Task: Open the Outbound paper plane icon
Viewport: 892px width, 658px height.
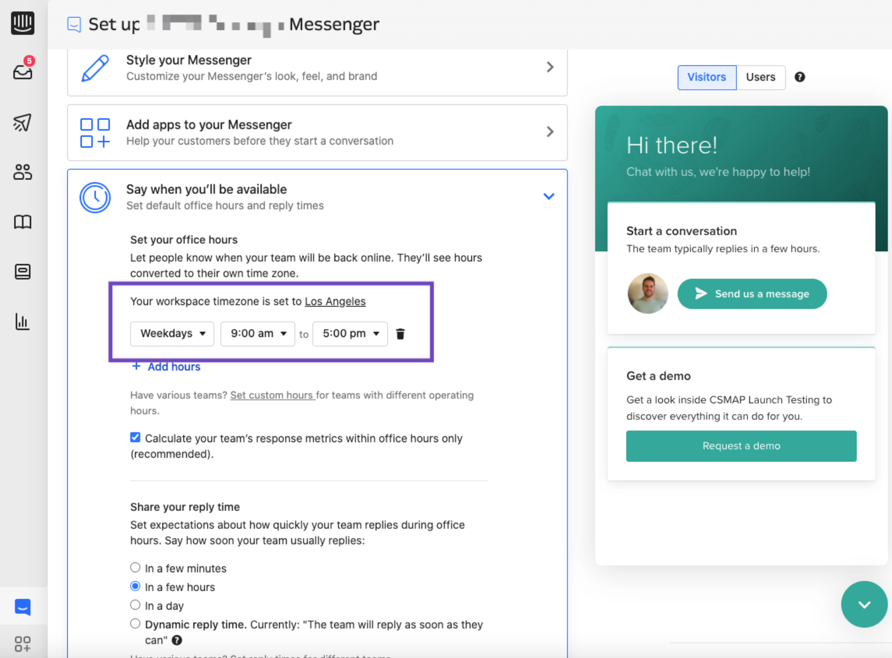Action: (x=22, y=122)
